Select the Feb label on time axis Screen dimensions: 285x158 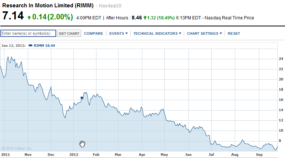pos(96,155)
